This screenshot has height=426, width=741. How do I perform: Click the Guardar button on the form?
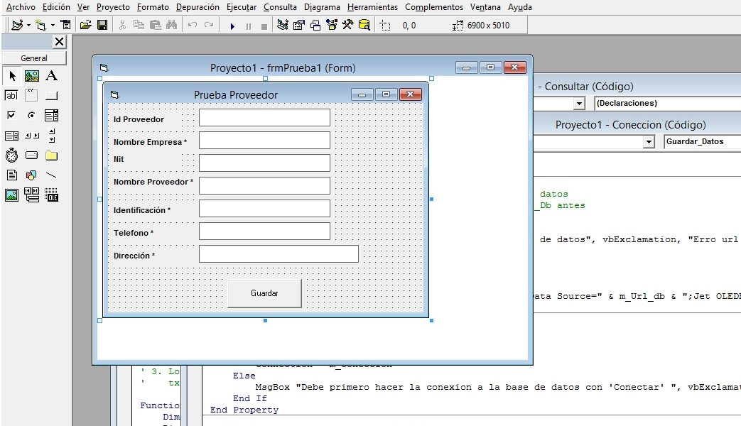pos(264,293)
